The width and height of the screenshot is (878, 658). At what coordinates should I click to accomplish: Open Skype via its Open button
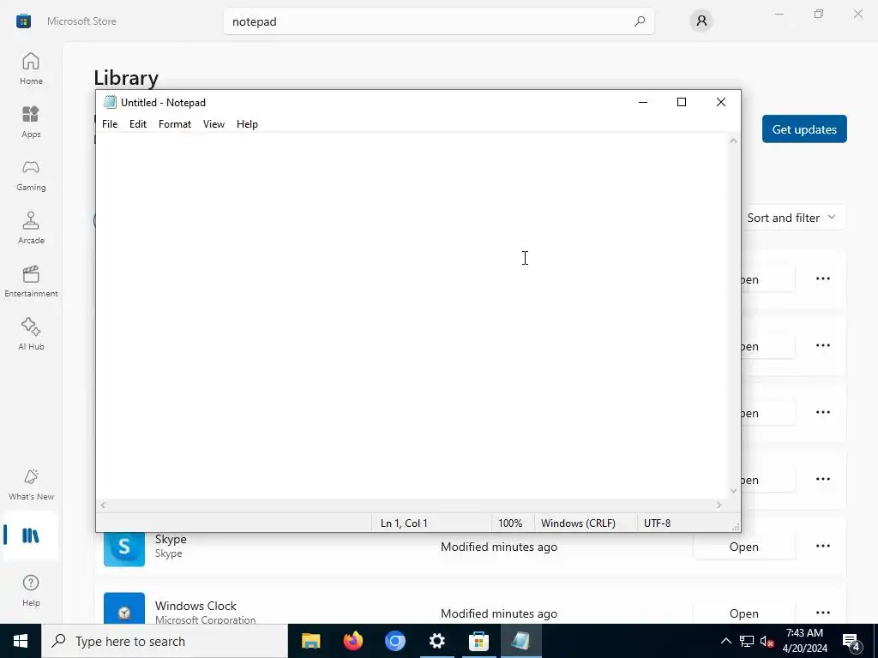pyautogui.click(x=743, y=547)
